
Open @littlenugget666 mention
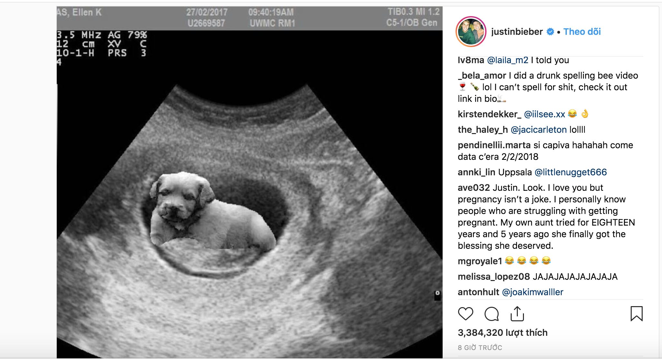pos(571,172)
